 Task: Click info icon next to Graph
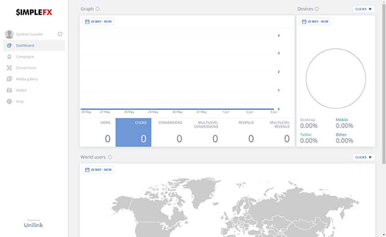tap(98, 9)
